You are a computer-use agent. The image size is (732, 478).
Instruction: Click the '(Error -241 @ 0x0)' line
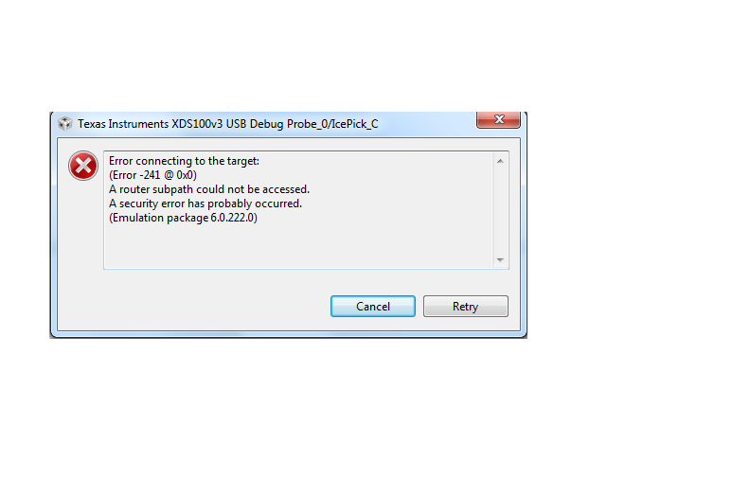point(152,175)
